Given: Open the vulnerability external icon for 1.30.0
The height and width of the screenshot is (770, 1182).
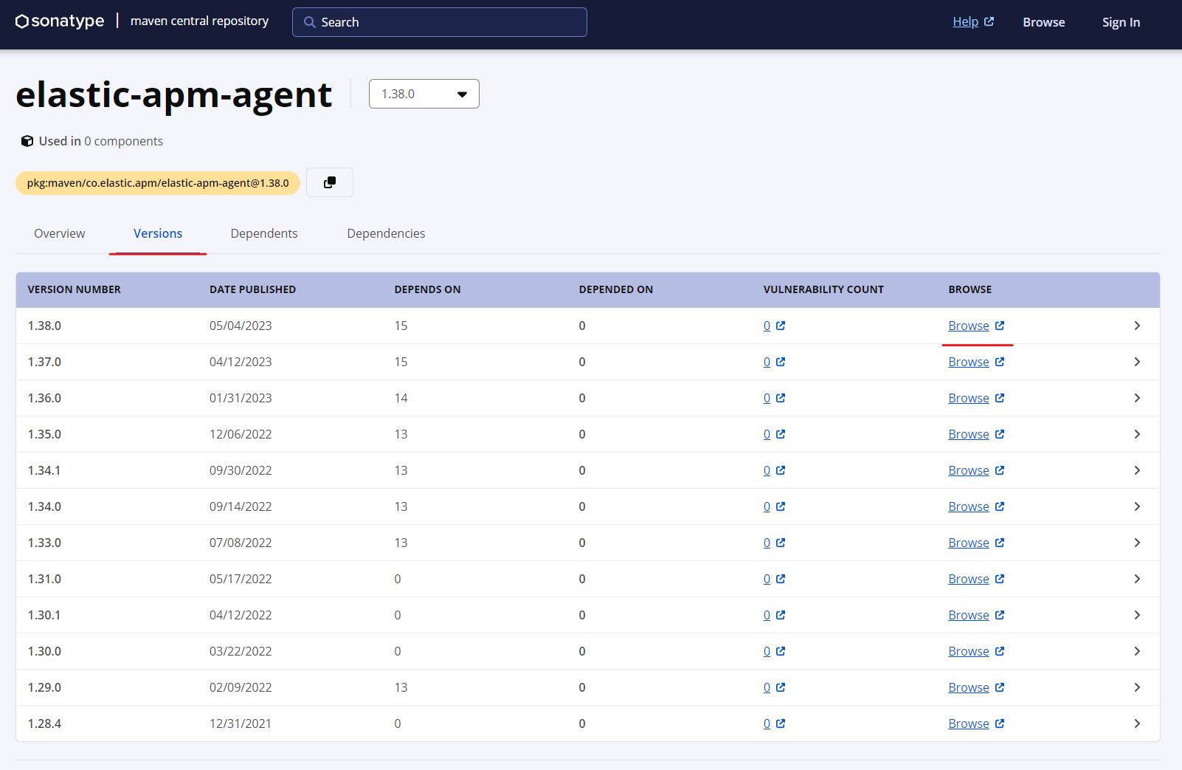Looking at the screenshot, I should coord(781,651).
